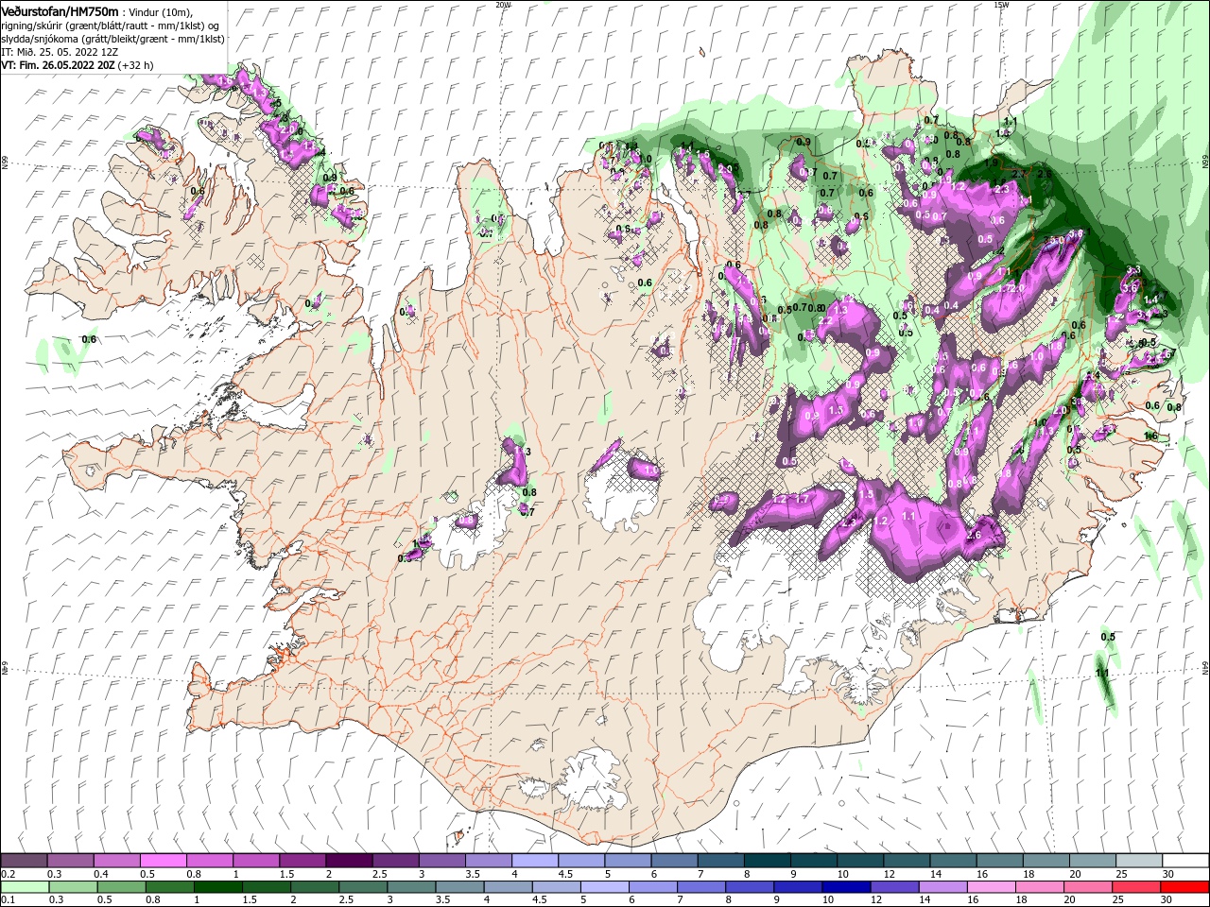Viewport: 1210px width, 907px height.
Task: Pick lower scale swatch between 25 and 30
Action: tap(1134, 887)
